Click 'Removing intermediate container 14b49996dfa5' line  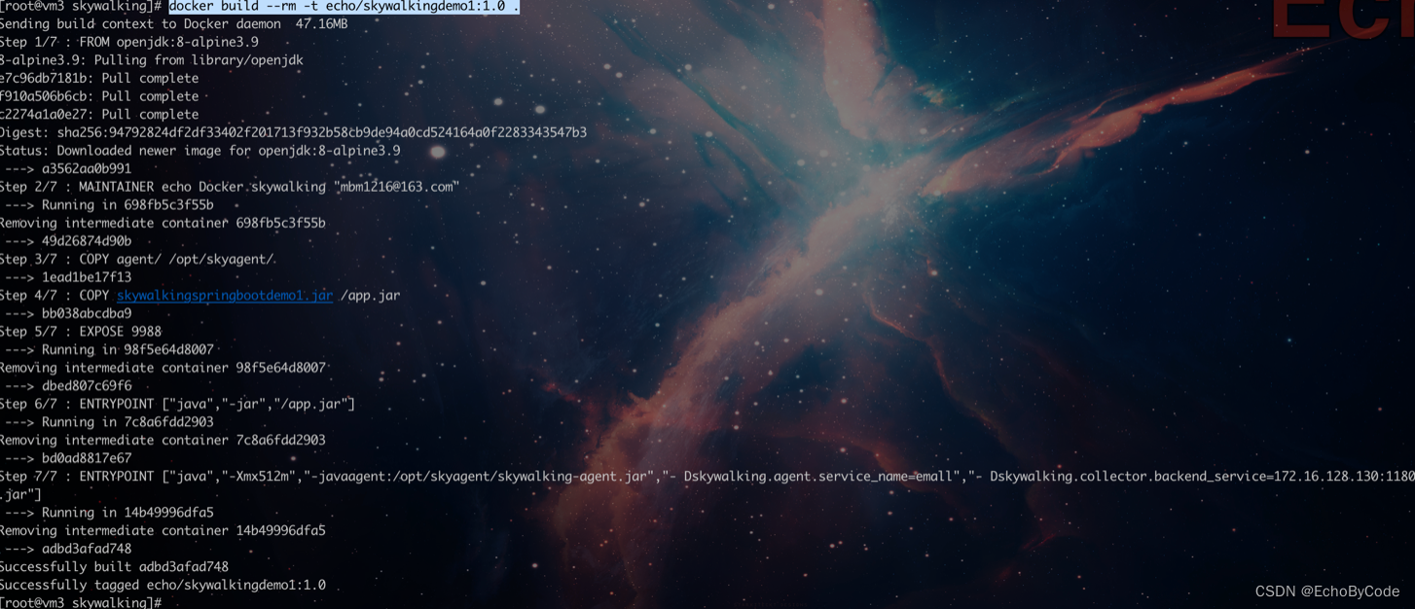coord(163,531)
